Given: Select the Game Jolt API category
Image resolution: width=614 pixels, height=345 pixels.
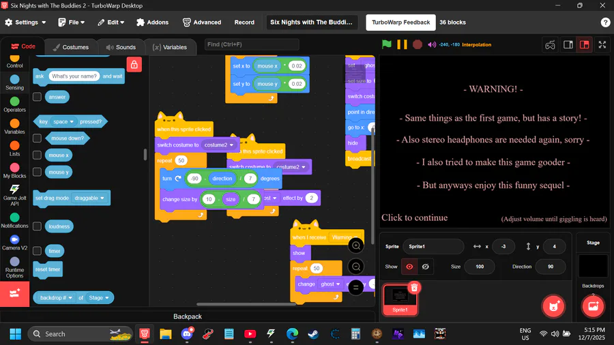Looking at the screenshot, I should [x=14, y=195].
